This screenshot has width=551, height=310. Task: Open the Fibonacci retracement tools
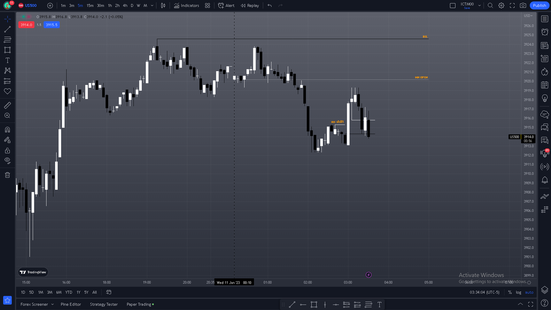point(7,39)
